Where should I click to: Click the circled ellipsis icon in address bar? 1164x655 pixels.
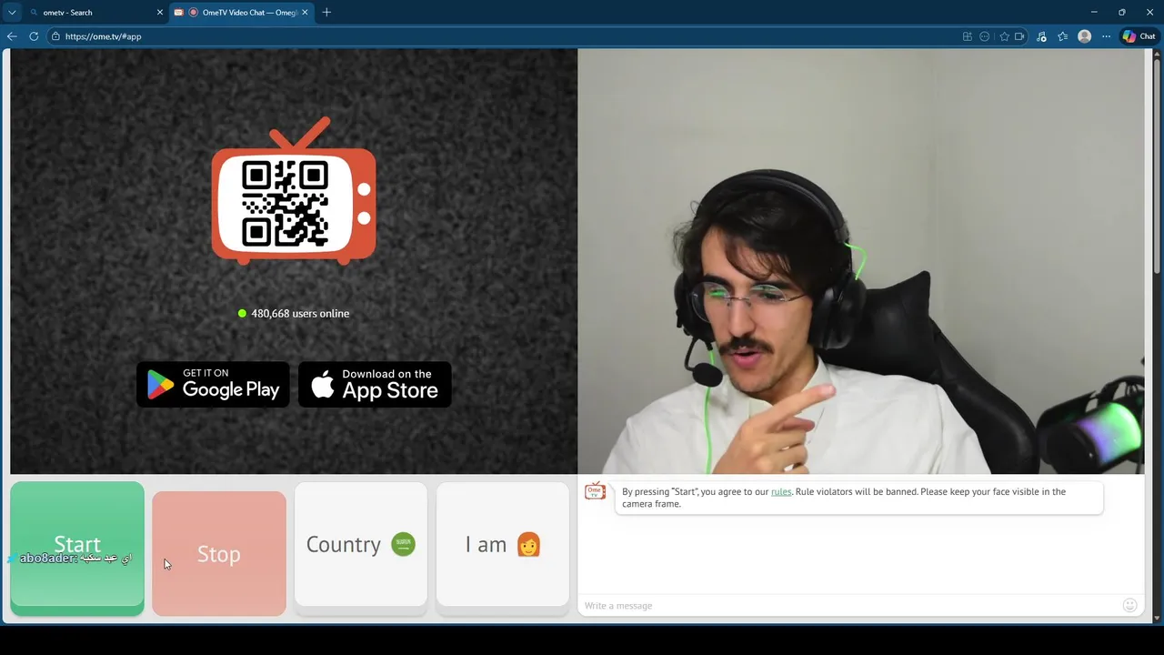click(x=985, y=36)
